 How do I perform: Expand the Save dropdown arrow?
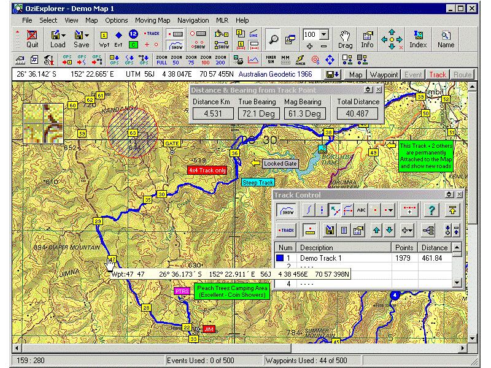(87, 35)
